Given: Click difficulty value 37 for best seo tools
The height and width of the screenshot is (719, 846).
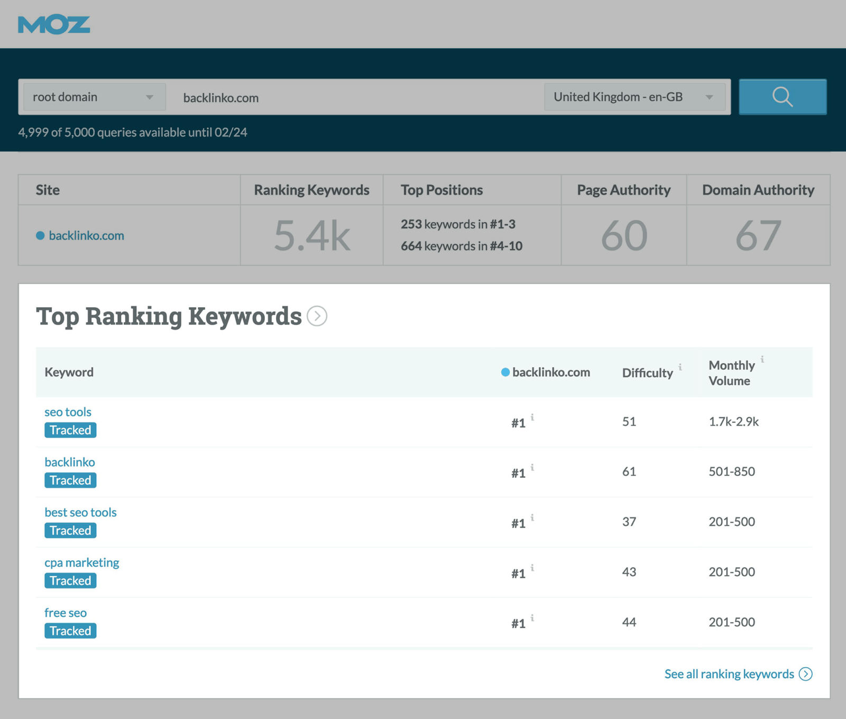Looking at the screenshot, I should pyautogui.click(x=629, y=522).
